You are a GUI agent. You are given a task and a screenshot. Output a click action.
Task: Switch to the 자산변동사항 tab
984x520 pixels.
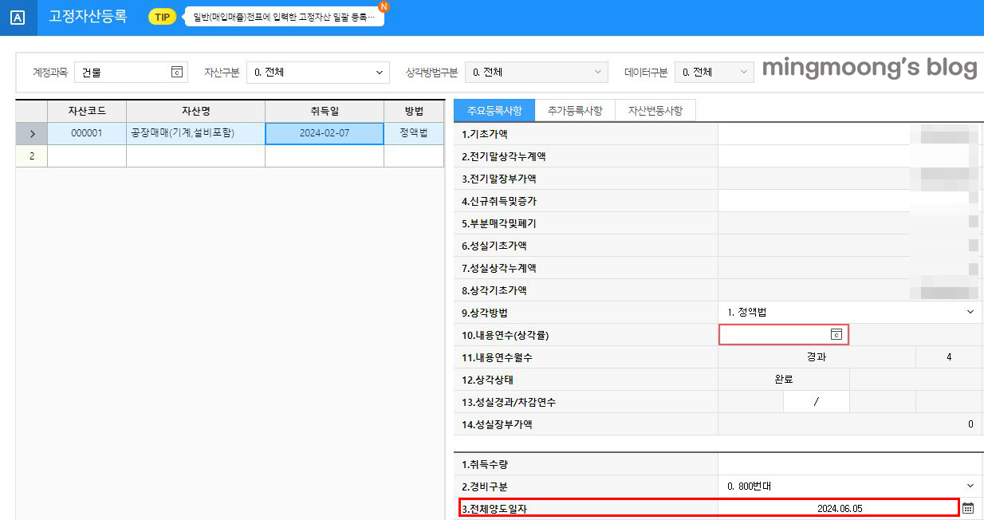pos(654,109)
